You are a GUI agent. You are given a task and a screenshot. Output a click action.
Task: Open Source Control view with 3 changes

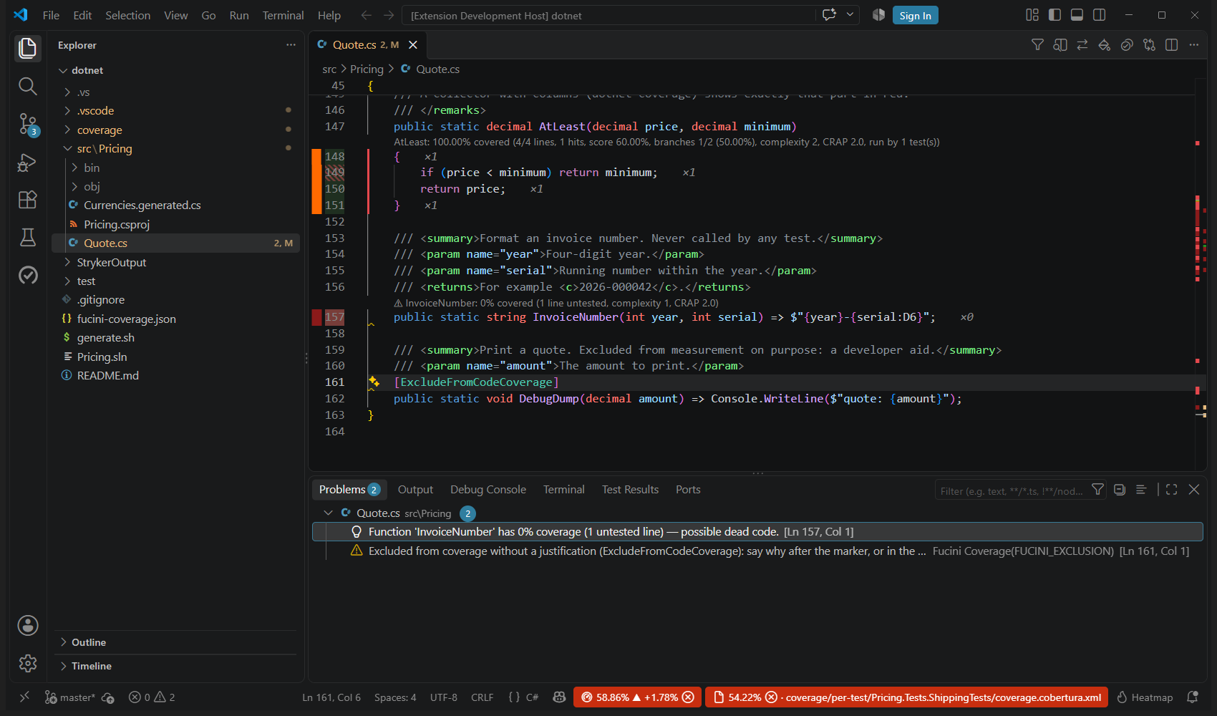coord(27,125)
